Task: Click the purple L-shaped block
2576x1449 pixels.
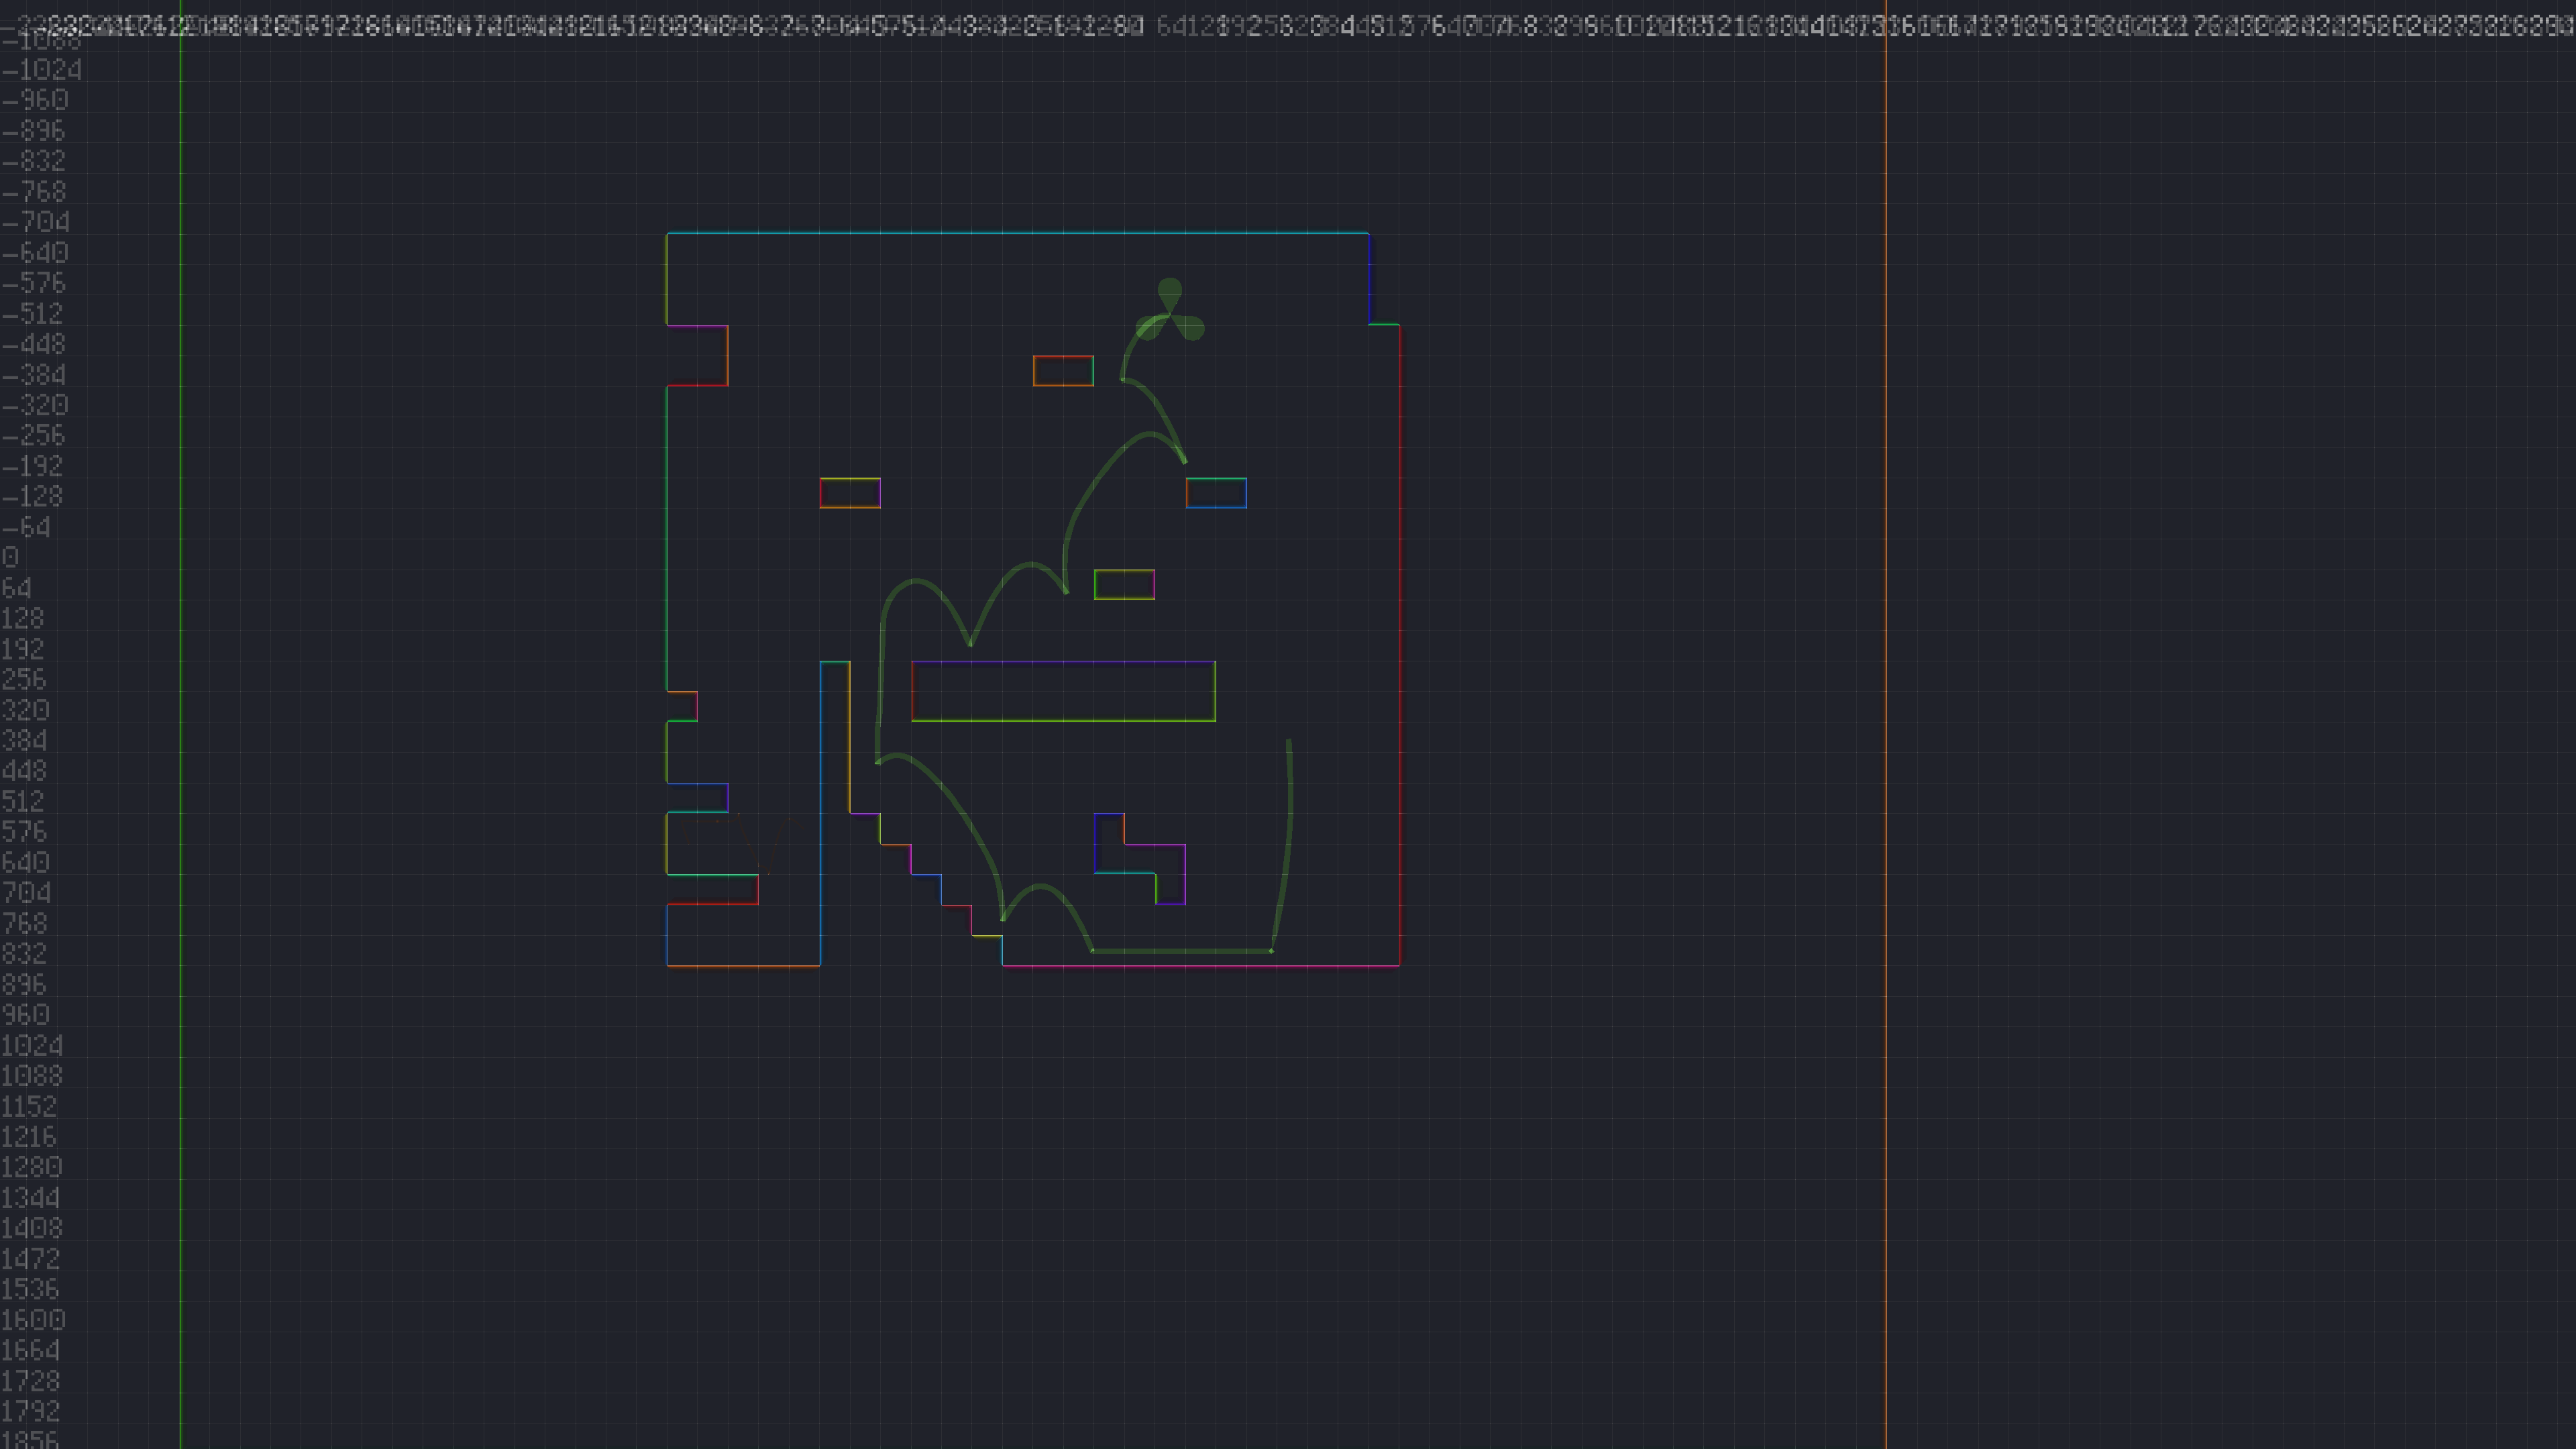Action: coord(1140,859)
